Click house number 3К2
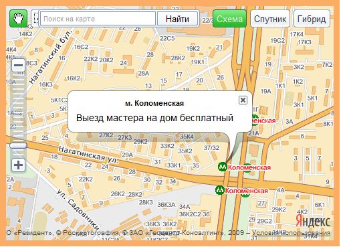The image size is (341, 247). tap(299, 67)
